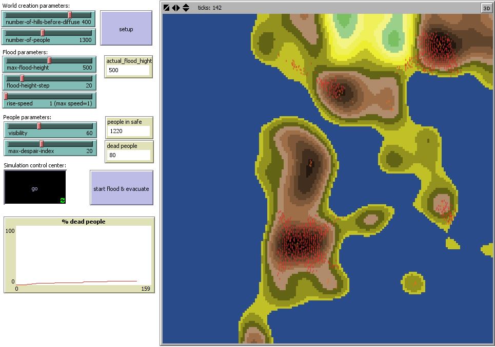Viewport: 495px width, 347px height.
Task: Click the green forever-loop icon on go
Action: click(x=63, y=200)
